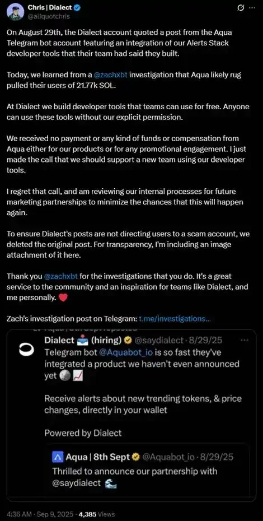
Task: Open the 4,385 Views count
Action: point(96,514)
